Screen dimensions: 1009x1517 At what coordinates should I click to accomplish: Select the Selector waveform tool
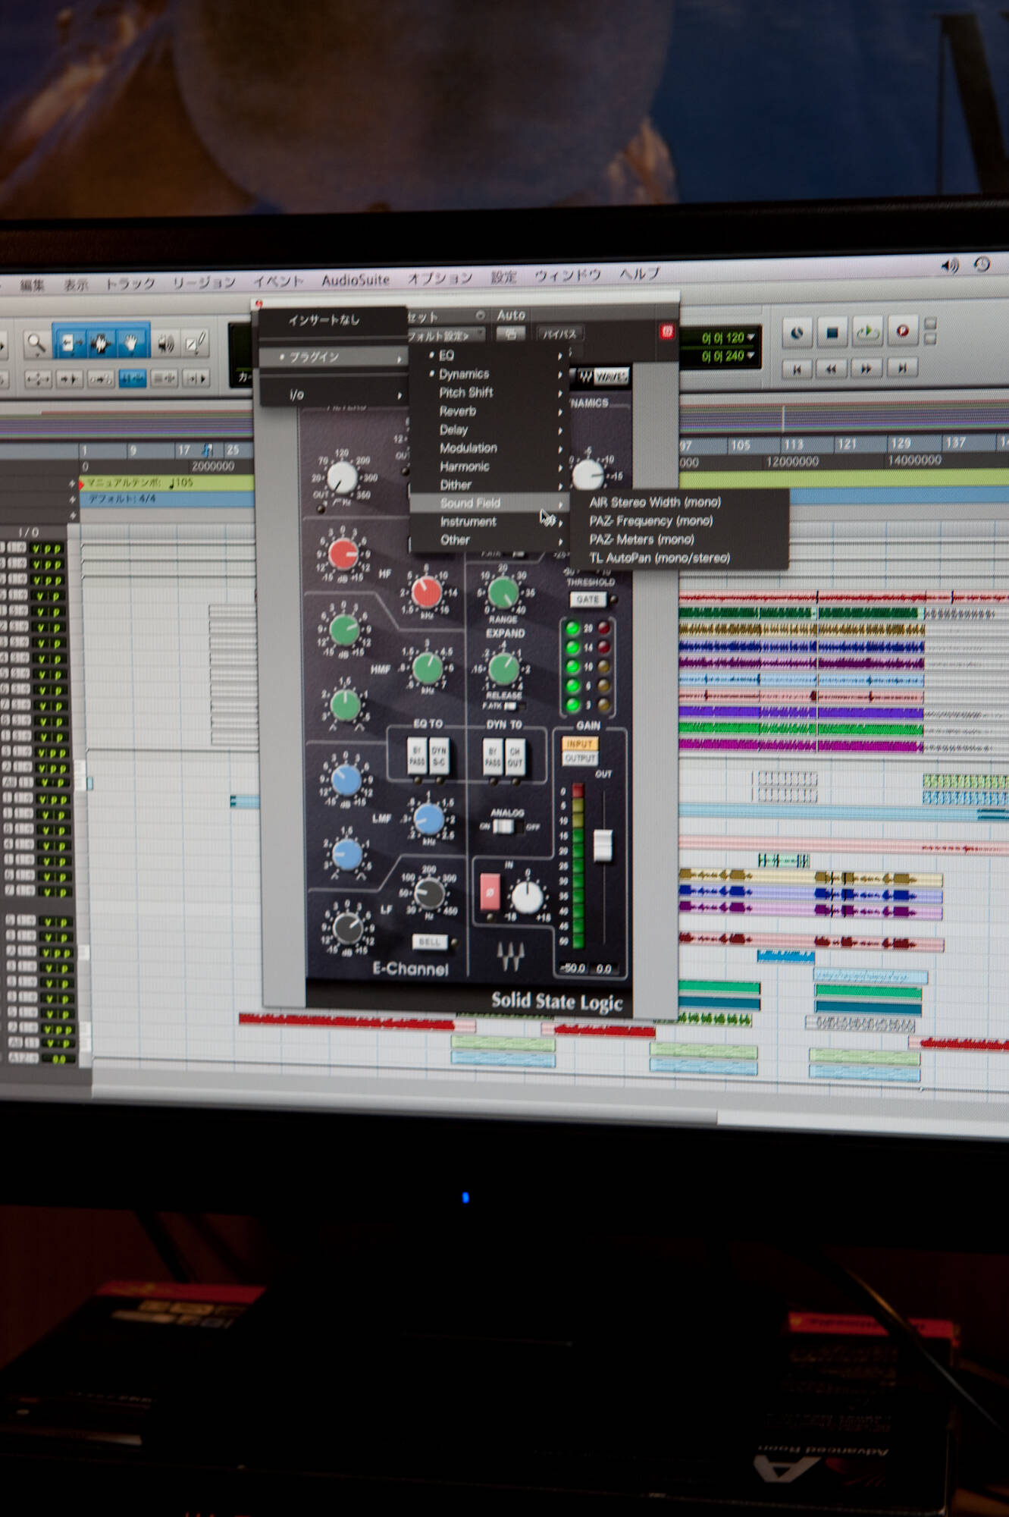[x=101, y=344]
